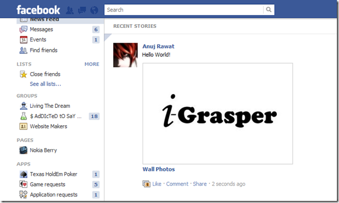
Task: Focus the Search input field
Action: click(x=184, y=9)
